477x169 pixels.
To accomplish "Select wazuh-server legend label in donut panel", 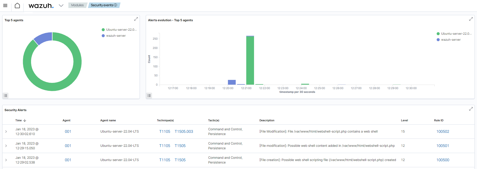I will 116,36.
